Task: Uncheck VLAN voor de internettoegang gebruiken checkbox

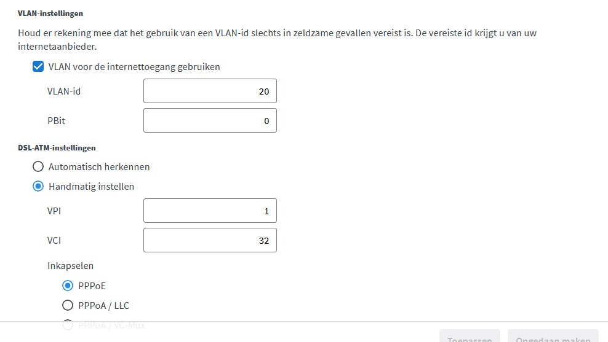Action: [38, 66]
